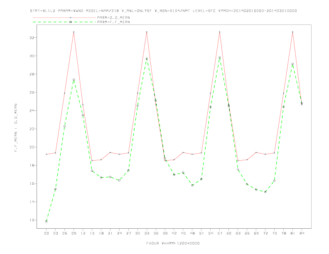The width and height of the screenshot is (329, 254).
Task: Click y-axis tick label 32
Action: click(32, 38)
